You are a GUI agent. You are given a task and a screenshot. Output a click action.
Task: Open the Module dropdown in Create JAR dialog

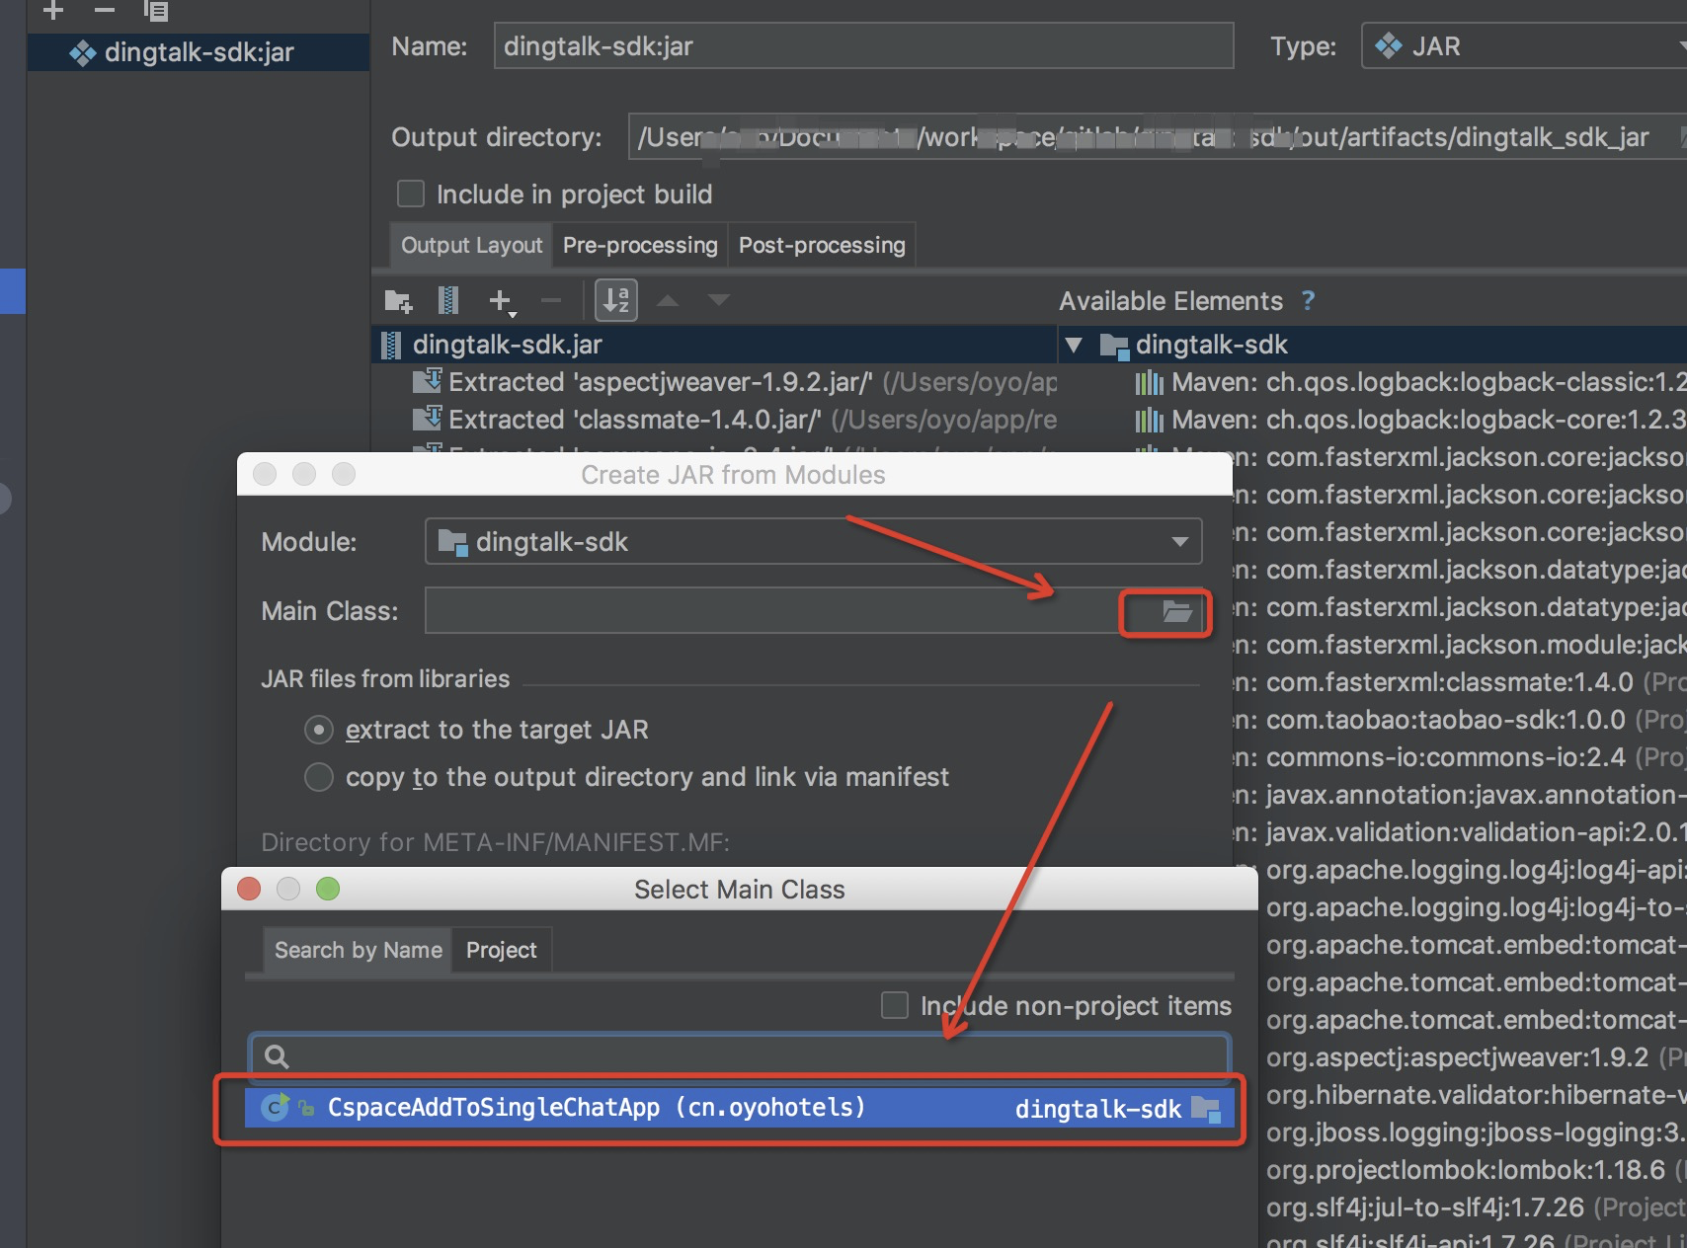[1178, 541]
